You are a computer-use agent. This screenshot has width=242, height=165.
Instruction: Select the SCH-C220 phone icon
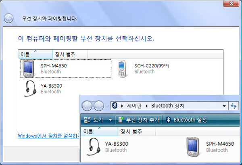(x=122, y=69)
